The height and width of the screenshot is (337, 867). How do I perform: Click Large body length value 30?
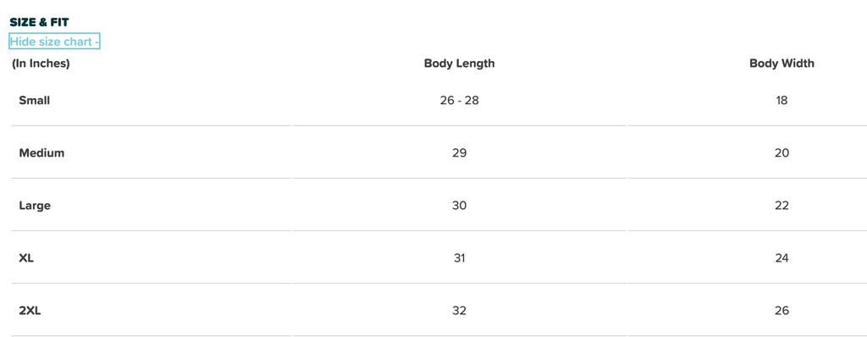pyautogui.click(x=460, y=206)
